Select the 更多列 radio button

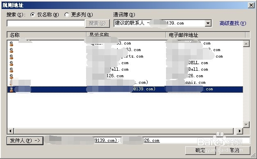click(x=67, y=15)
